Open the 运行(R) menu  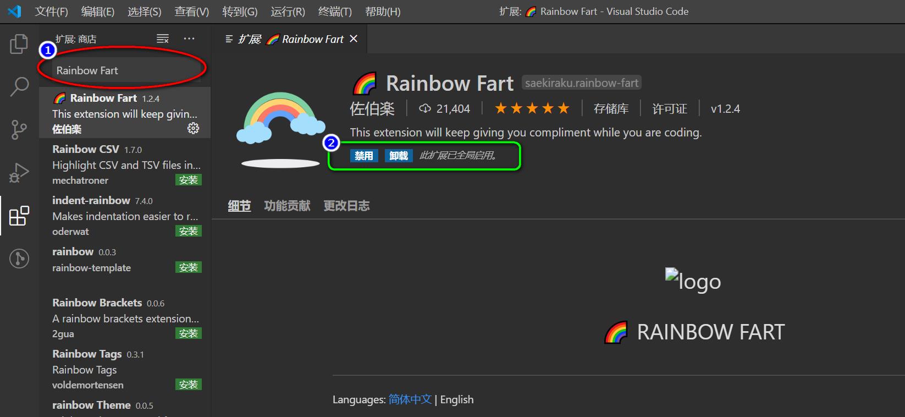[x=288, y=12]
